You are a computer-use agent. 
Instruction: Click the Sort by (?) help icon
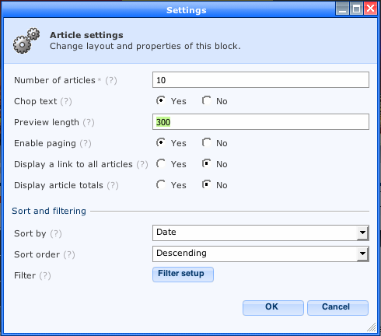(56, 233)
